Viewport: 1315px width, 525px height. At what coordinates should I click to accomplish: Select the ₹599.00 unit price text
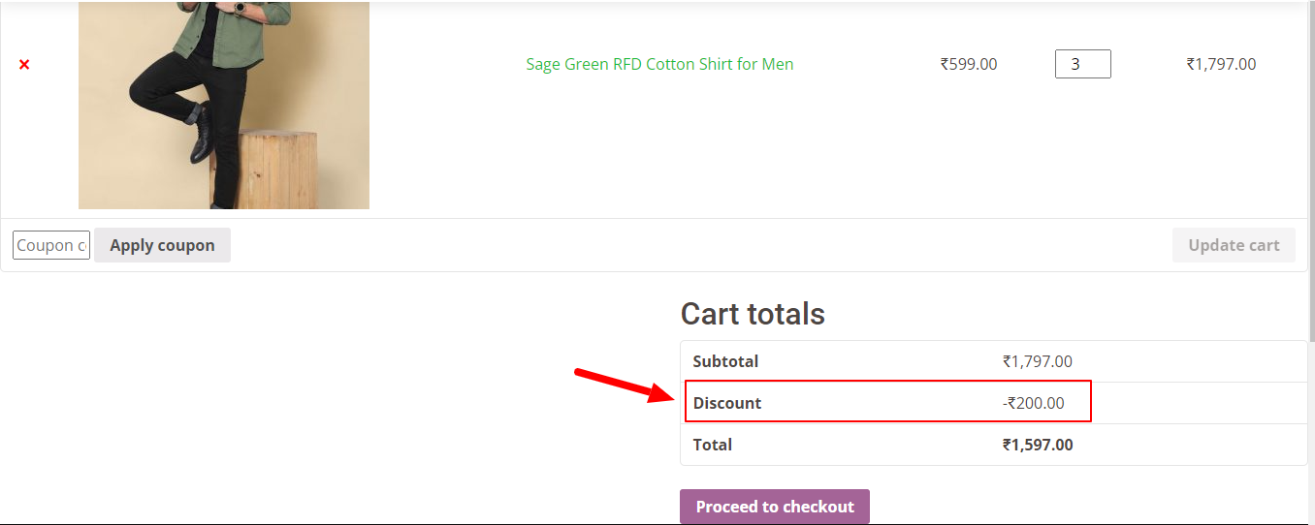coord(968,64)
